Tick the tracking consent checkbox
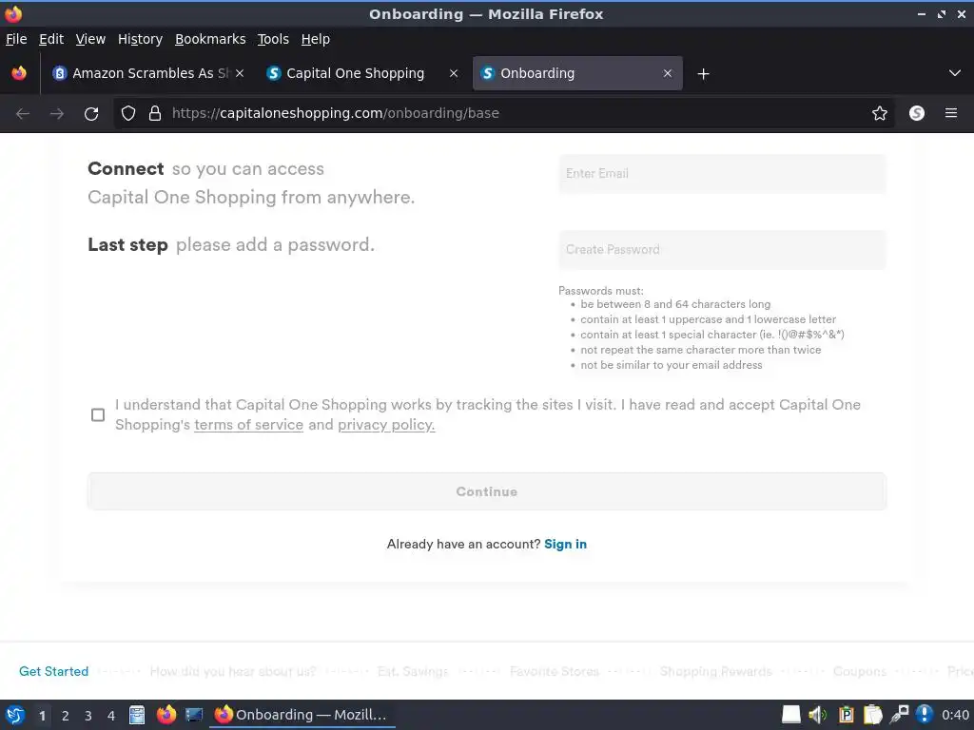Screen dimensions: 974x730 click(x=98, y=414)
